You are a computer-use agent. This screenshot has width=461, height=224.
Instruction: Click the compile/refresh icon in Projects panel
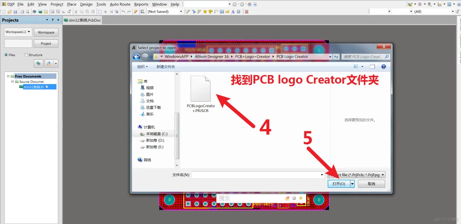38,63
